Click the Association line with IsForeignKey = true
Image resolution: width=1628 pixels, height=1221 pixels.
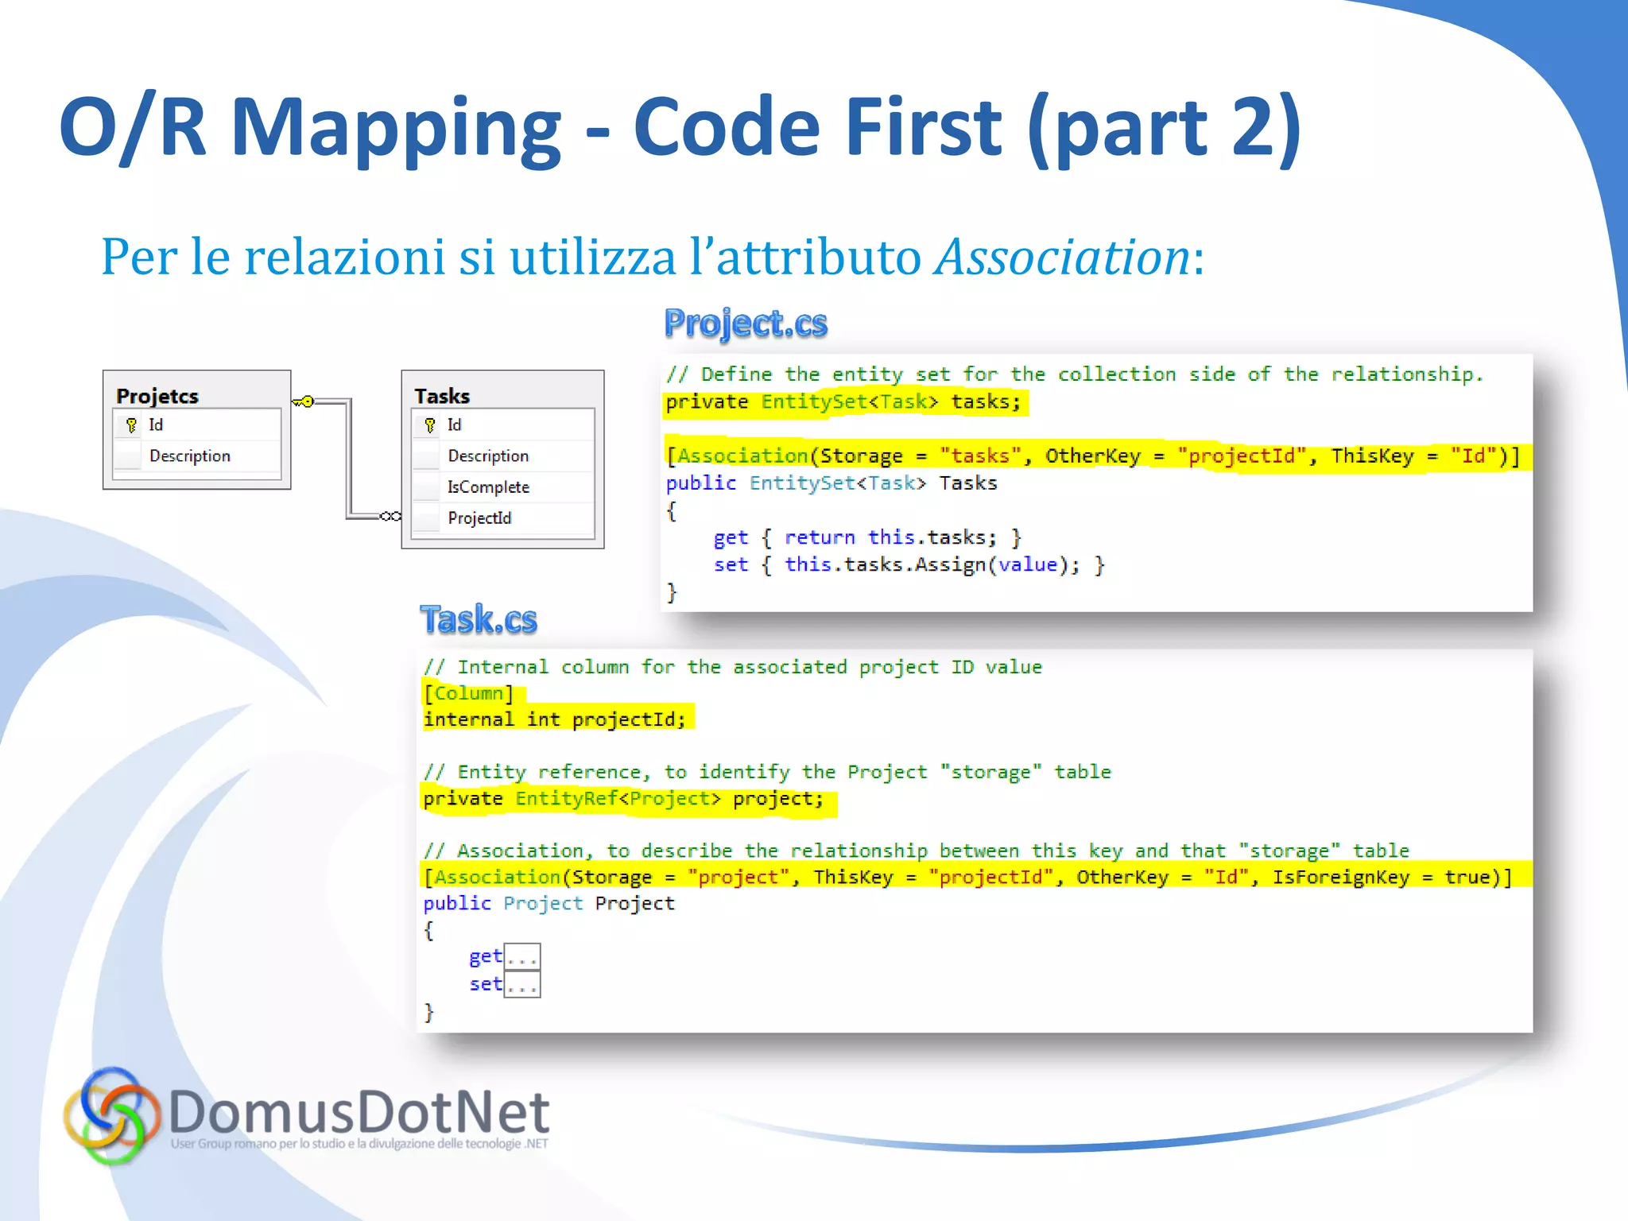[967, 877]
